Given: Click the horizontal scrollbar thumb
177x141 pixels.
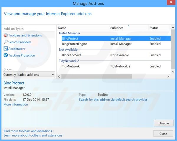Looking at the screenshot, I should [97, 76].
